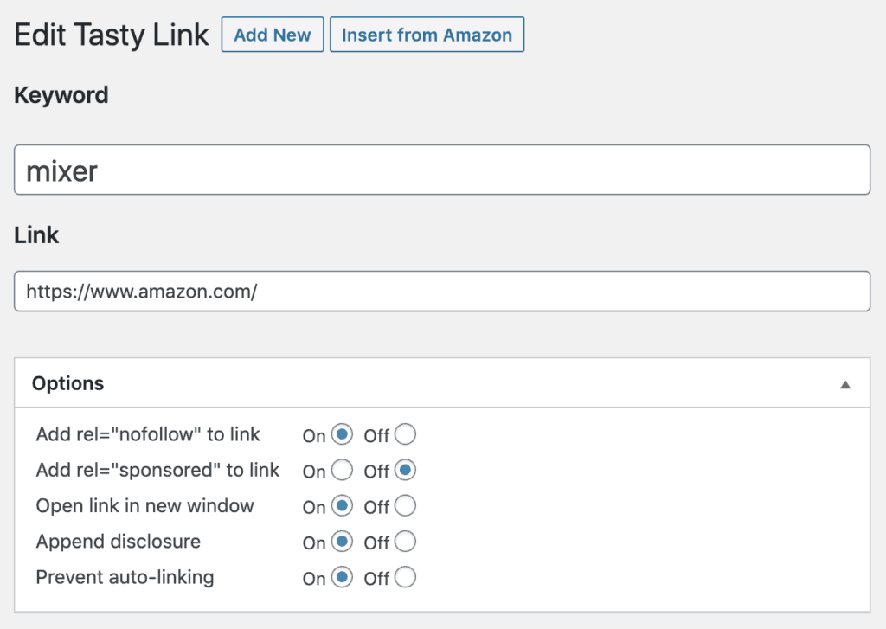The image size is (886, 629).
Task: Click the Prevent auto-linking label text
Action: 125,577
